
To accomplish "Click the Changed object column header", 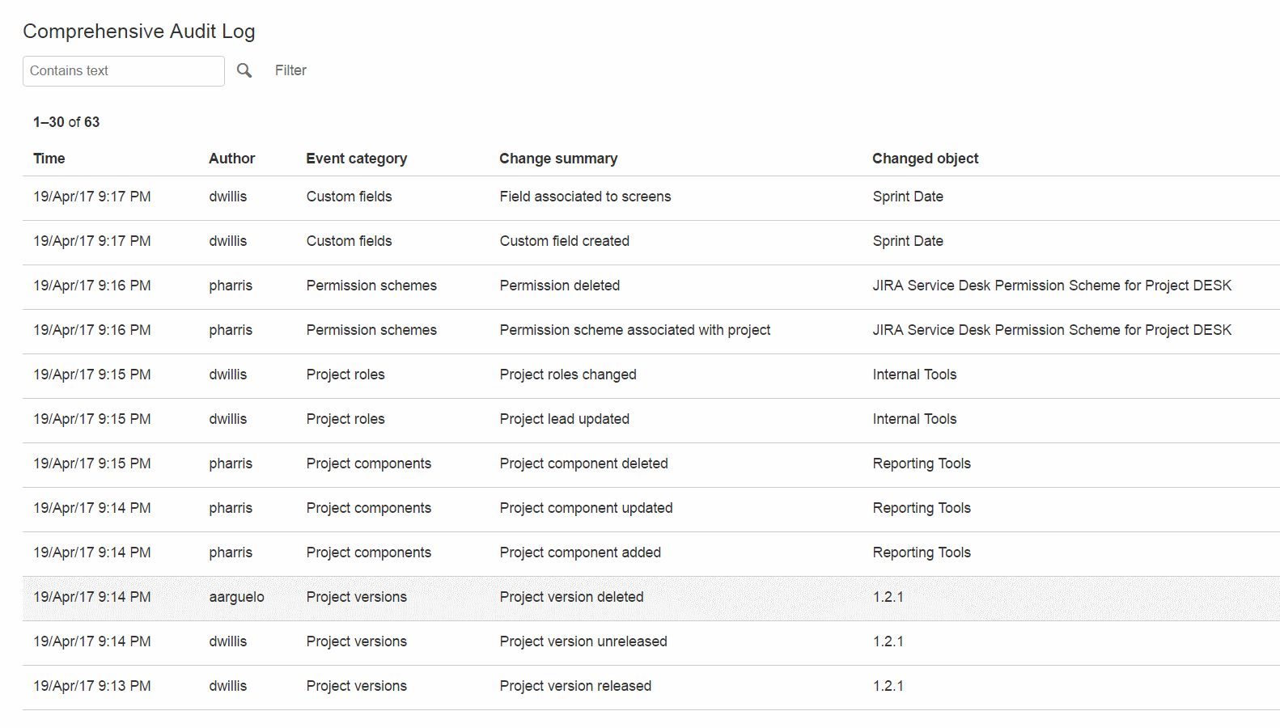I will (925, 159).
